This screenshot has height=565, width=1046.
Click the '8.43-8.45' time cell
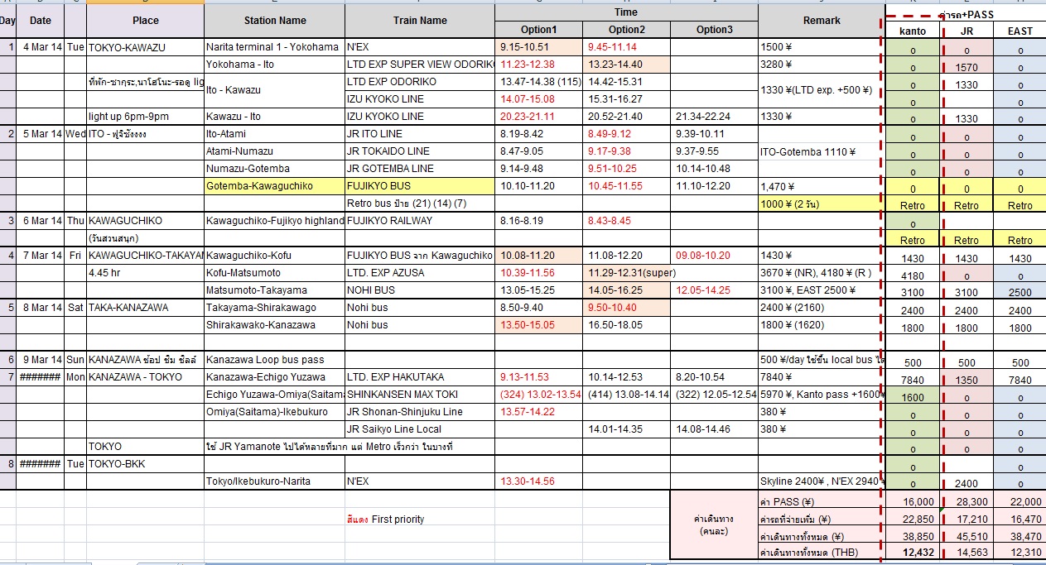pos(627,221)
